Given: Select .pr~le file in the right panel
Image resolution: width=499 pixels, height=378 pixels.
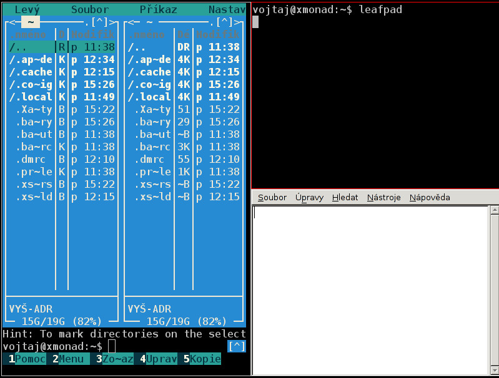Looking at the screenshot, I should [x=184, y=172].
